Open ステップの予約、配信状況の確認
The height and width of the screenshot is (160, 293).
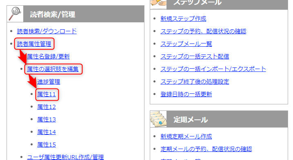203,31
